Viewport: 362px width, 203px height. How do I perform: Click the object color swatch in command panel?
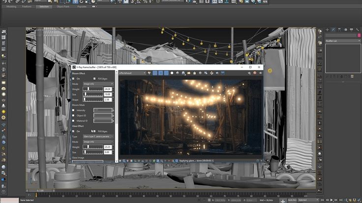[x=359, y=35]
